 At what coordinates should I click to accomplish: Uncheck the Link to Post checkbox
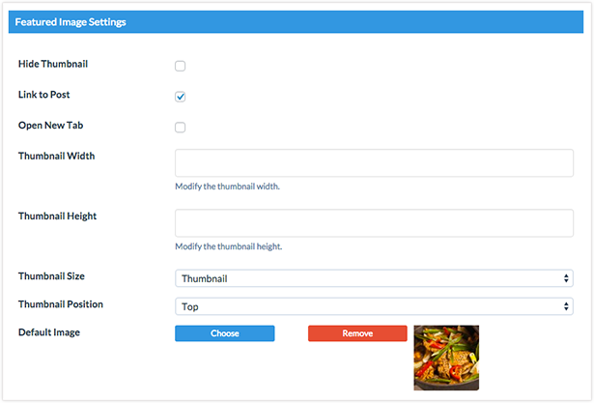[180, 97]
